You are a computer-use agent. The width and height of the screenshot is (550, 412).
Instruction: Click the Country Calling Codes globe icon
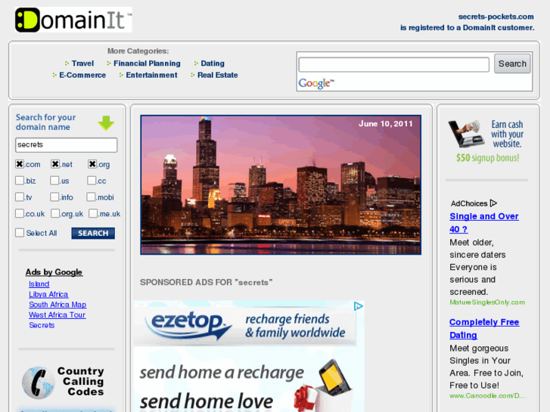coord(39,383)
